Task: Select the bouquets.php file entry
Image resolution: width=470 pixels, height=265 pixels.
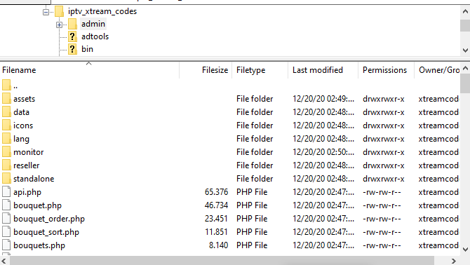Action: point(229,245)
